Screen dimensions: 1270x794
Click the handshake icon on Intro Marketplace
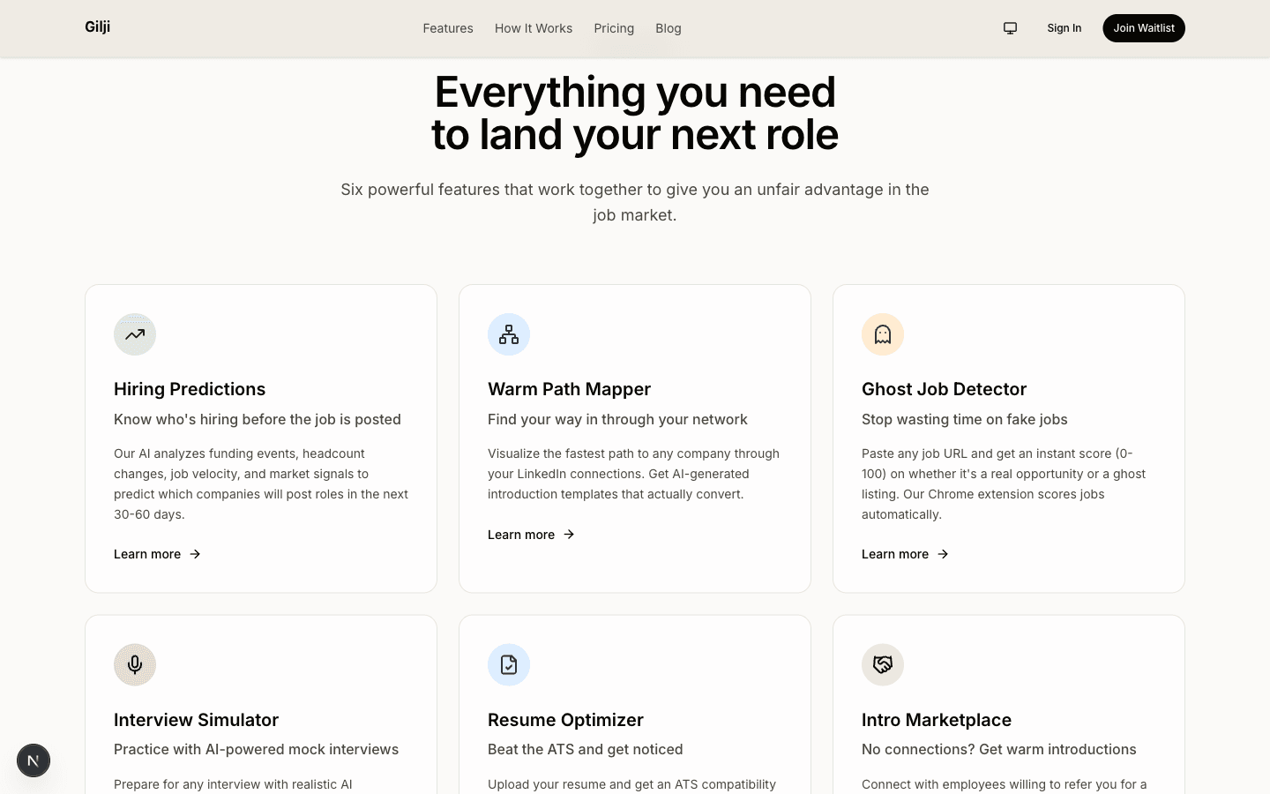(883, 664)
